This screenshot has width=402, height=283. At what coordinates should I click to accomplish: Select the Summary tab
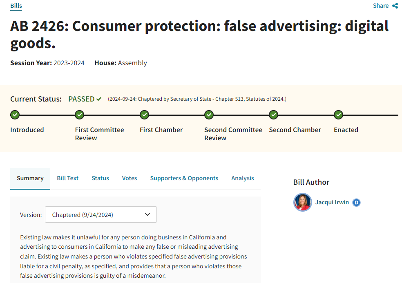point(30,178)
